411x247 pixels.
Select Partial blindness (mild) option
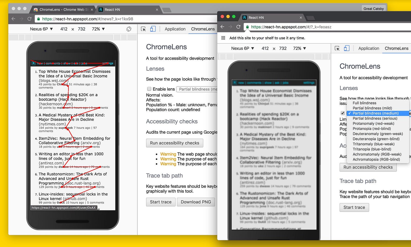(378, 108)
